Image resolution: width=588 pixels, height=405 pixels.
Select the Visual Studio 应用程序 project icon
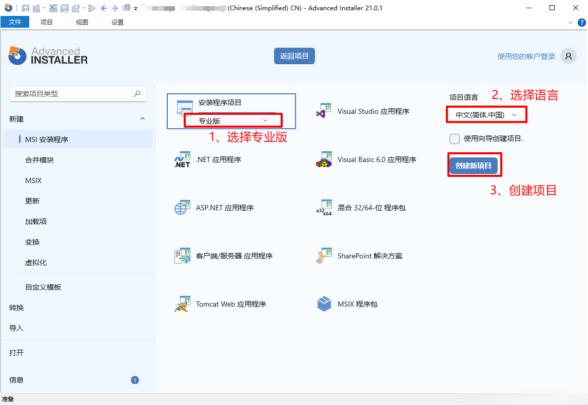click(324, 111)
